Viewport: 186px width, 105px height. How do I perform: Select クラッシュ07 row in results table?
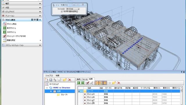pos(129,100)
